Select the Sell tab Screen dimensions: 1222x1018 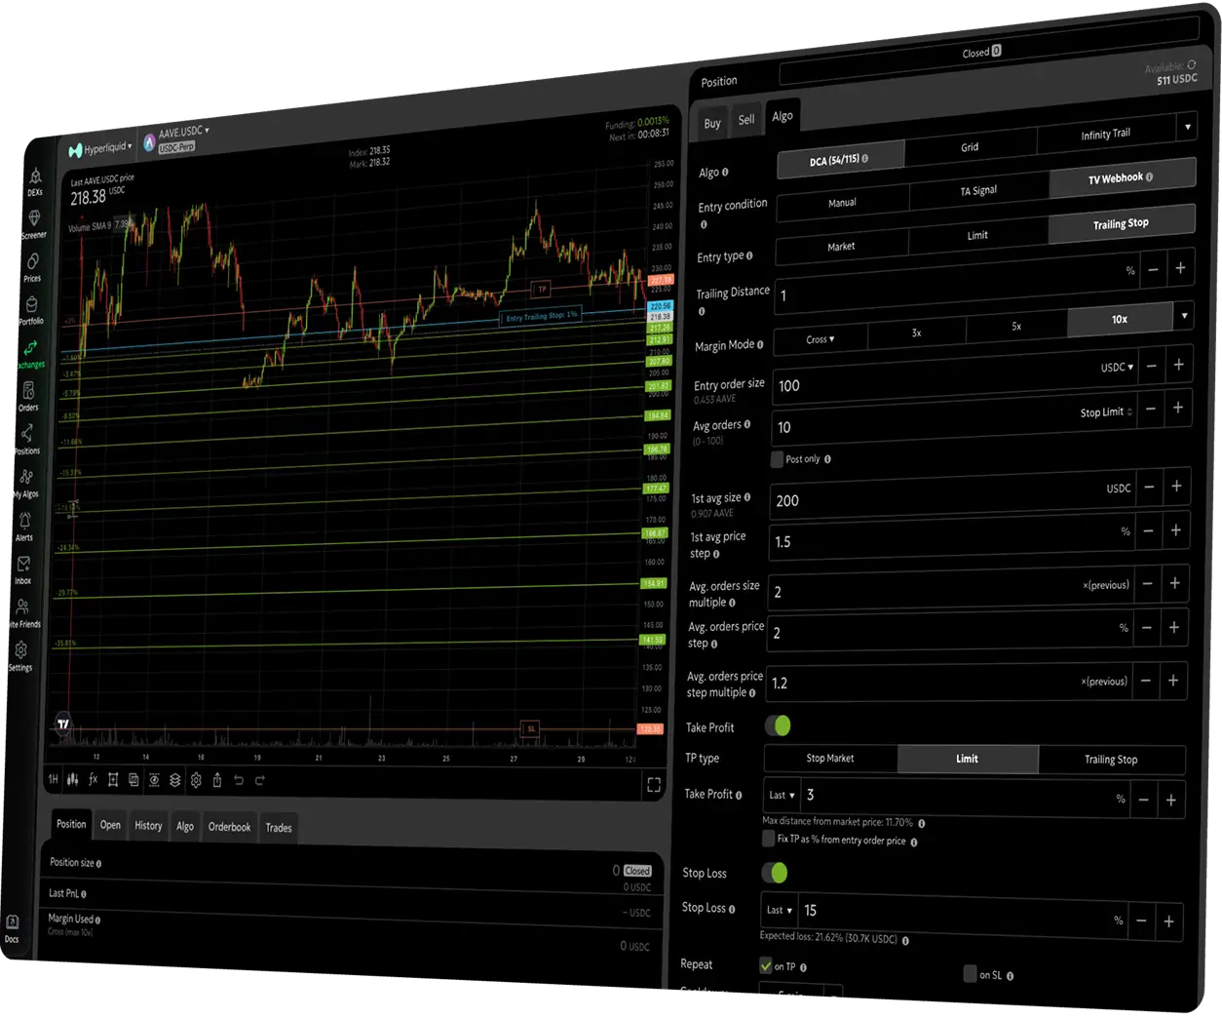(x=746, y=120)
